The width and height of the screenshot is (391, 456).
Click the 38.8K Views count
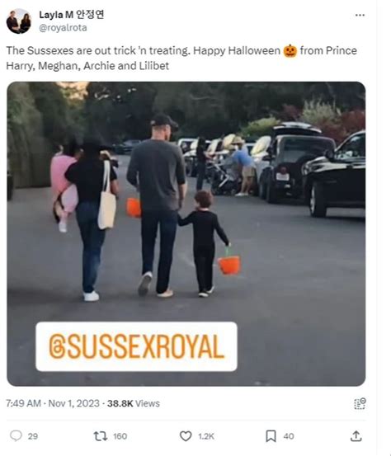[134, 403]
